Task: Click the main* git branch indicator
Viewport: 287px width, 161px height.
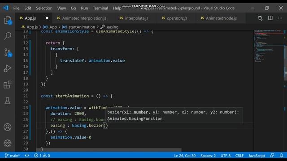Action: coord(12,156)
